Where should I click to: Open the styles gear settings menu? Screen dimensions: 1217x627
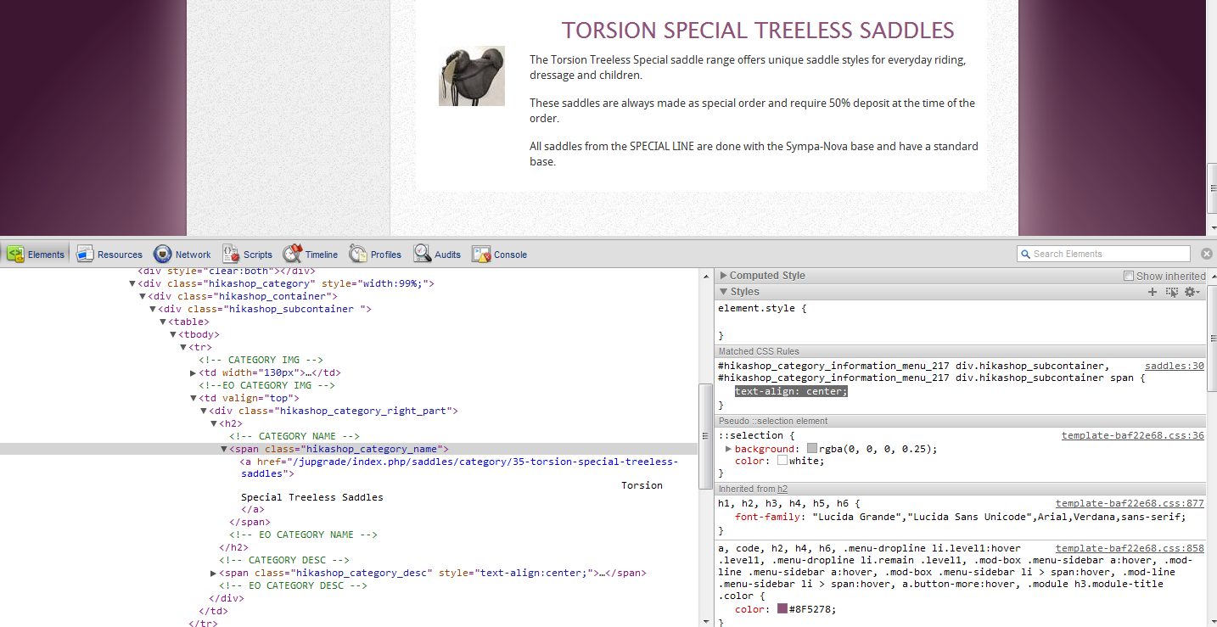tap(1192, 292)
